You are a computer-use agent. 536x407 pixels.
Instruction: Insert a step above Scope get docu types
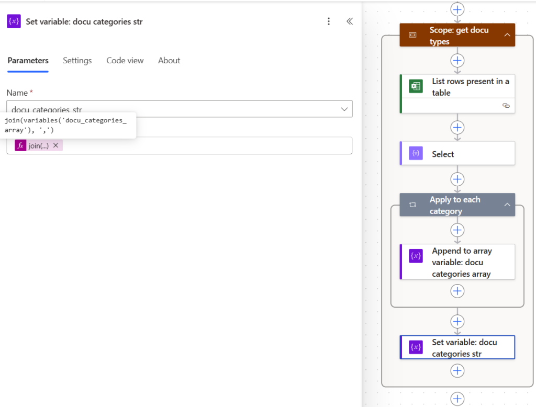pyautogui.click(x=457, y=9)
